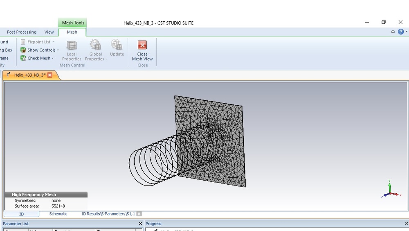The width and height of the screenshot is (409, 231).
Task: Click the Symmetries value none
Action: 56,200
